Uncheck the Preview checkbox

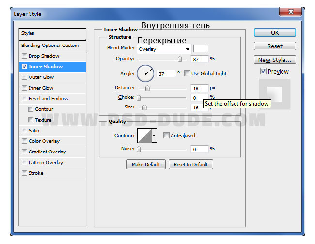263,71
